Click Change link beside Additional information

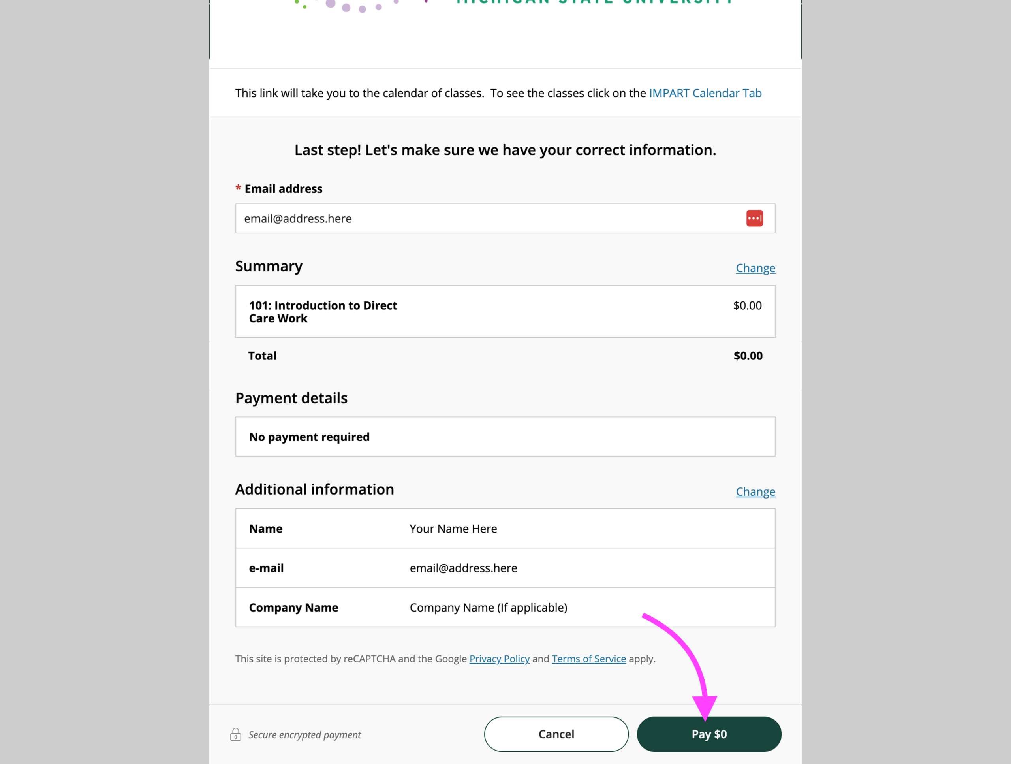755,491
